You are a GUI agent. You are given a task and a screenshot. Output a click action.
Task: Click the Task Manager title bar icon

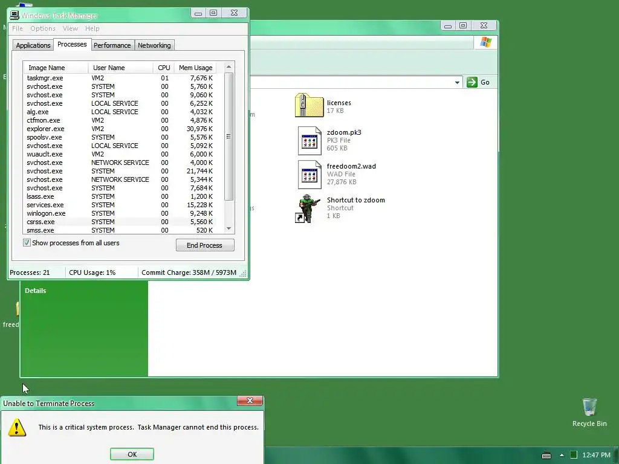(15, 15)
